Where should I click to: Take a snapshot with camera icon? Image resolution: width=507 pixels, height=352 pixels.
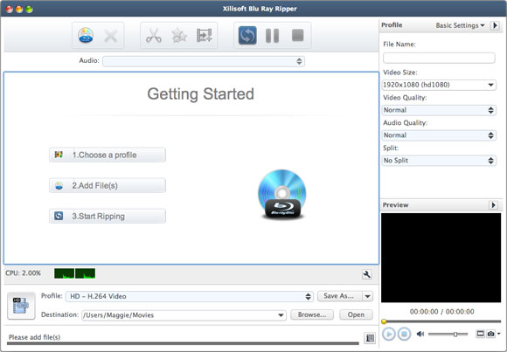491,334
